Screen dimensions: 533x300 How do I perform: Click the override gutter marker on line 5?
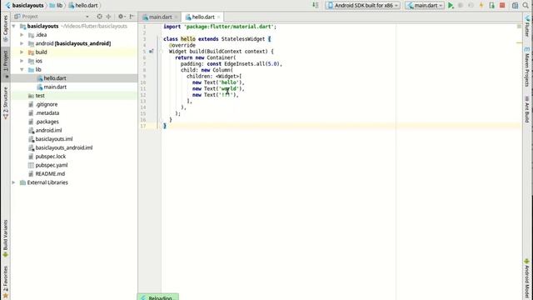(x=152, y=52)
